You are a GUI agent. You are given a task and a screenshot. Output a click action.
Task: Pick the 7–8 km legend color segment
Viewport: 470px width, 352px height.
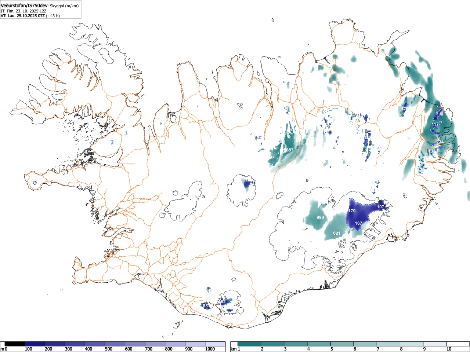click(388, 344)
